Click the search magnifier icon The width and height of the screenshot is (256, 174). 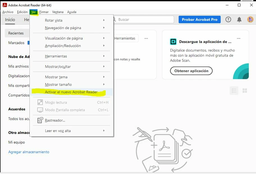pyautogui.click(x=114, y=20)
